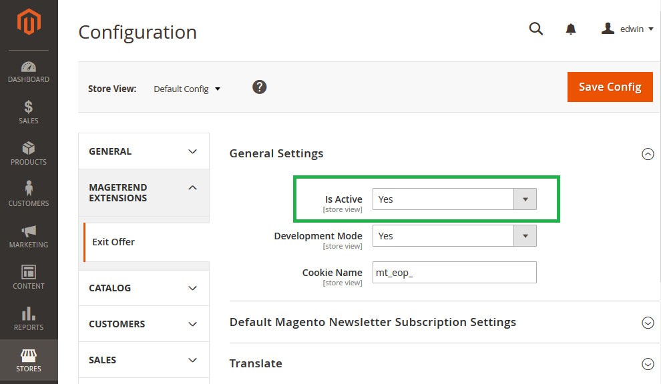Expand Default Magento Newsletter Subscription Settings
This screenshot has height=384, width=661.
[648, 323]
